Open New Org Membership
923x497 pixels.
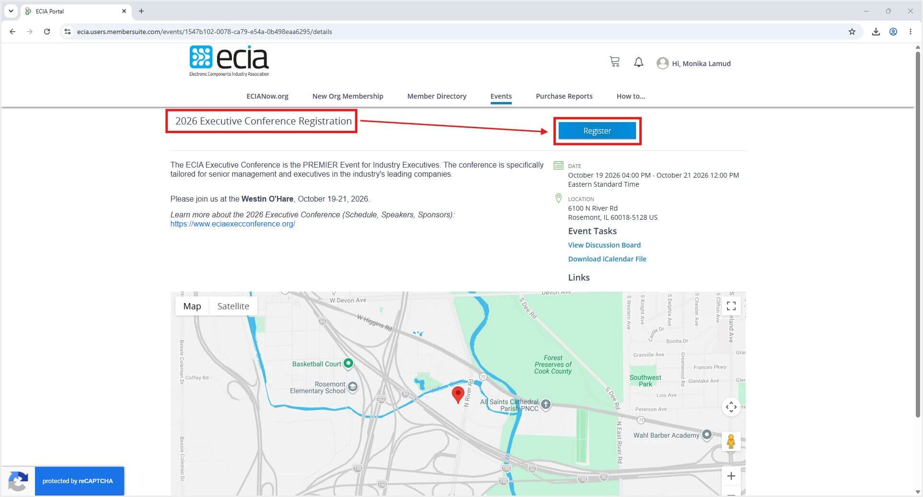348,96
